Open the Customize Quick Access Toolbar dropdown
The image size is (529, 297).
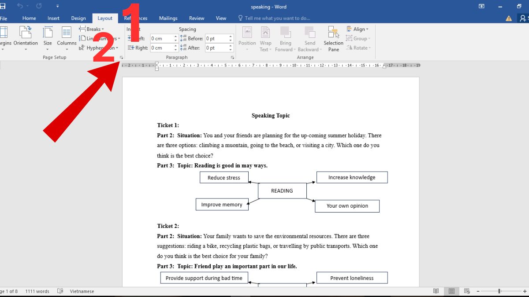point(58,7)
